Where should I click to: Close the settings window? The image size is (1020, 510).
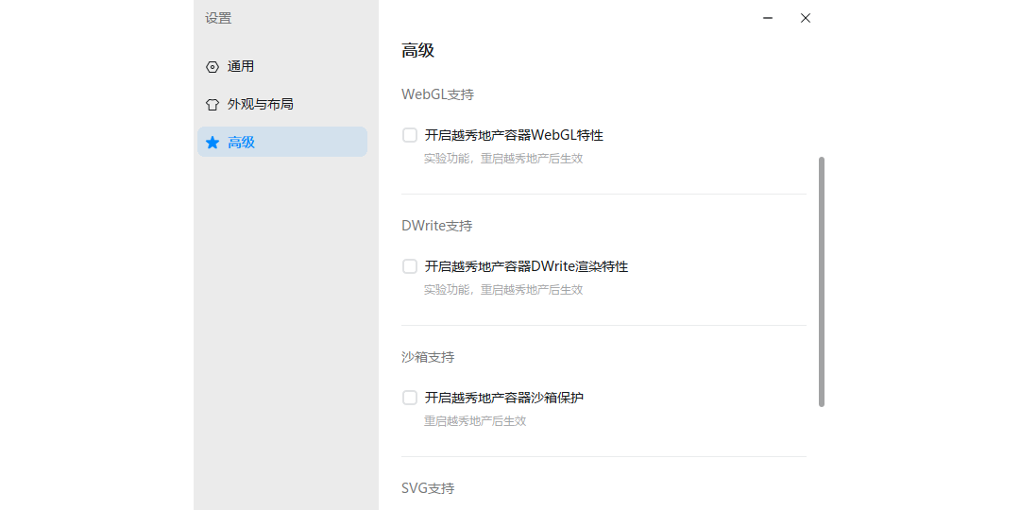coord(806,18)
